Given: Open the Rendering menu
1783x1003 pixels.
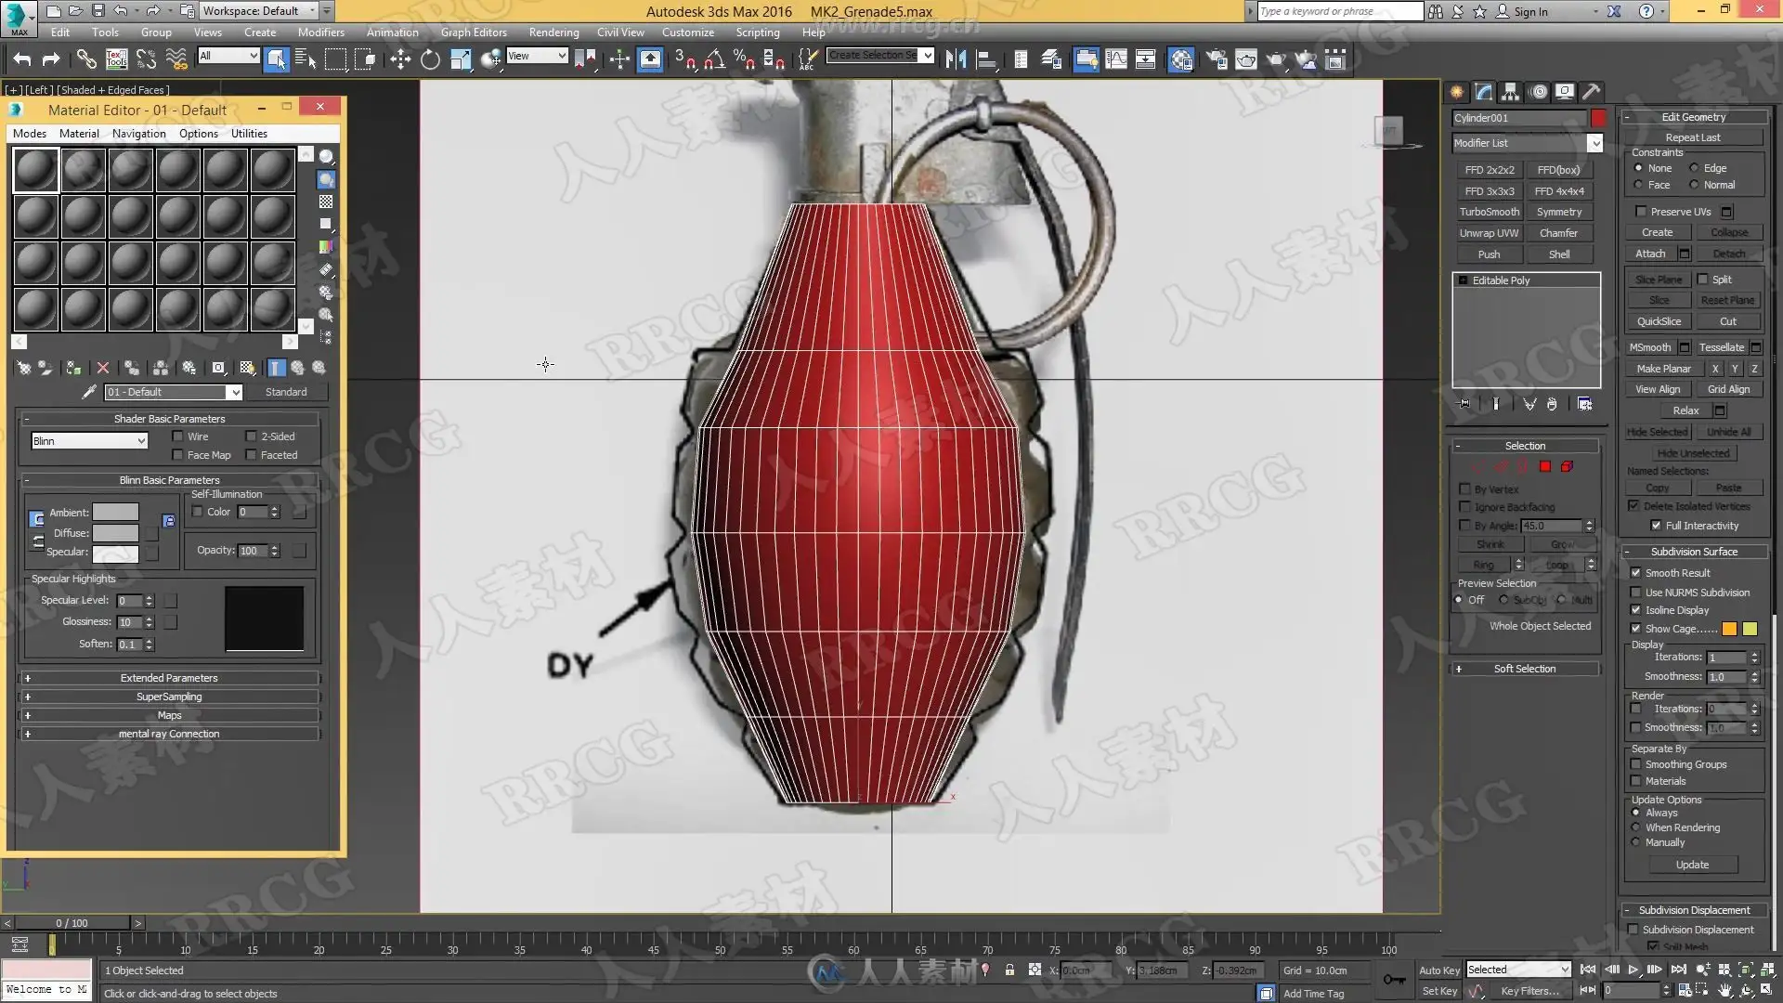Looking at the screenshot, I should point(553,33).
